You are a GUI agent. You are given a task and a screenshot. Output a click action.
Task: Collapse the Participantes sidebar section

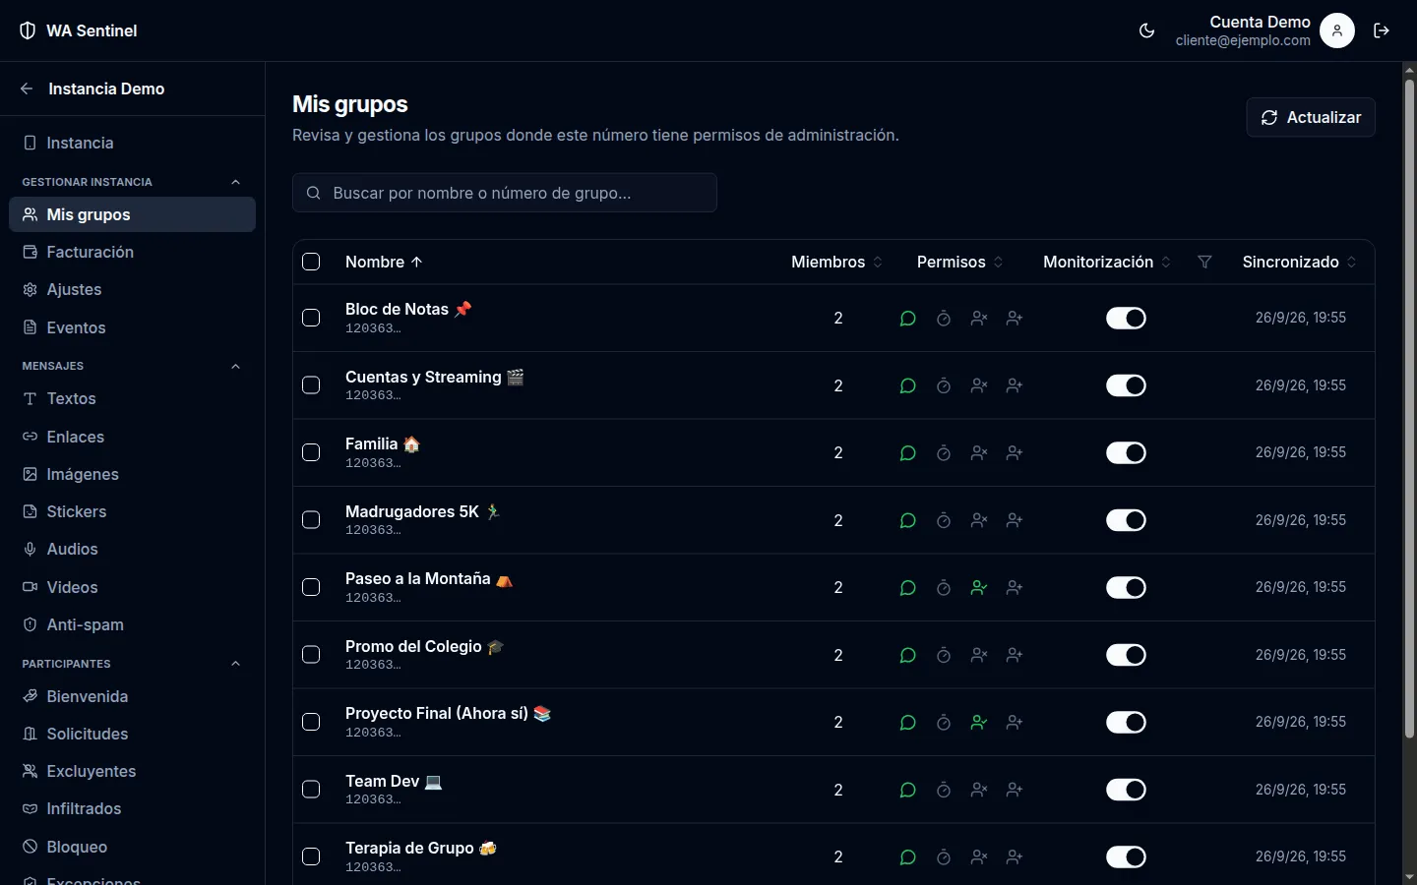point(235,664)
